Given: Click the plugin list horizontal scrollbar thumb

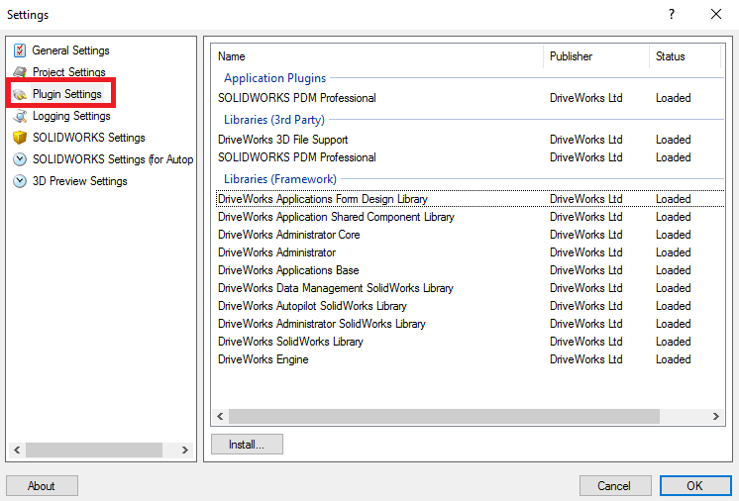Looking at the screenshot, I should [x=444, y=416].
